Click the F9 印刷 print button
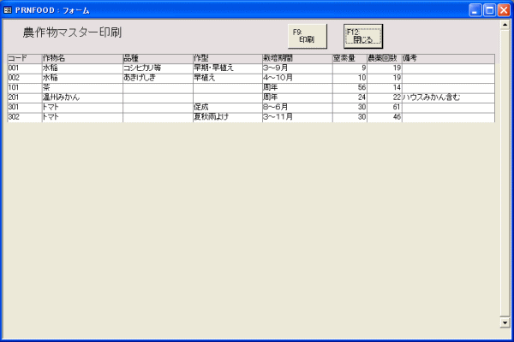Screen dimensions: 514x342 coord(307,36)
